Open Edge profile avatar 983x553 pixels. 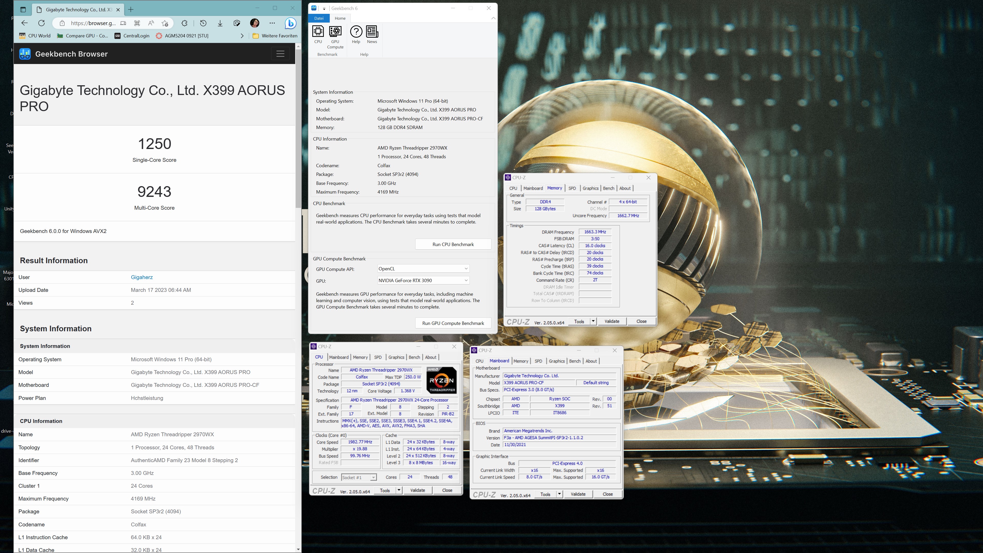254,23
